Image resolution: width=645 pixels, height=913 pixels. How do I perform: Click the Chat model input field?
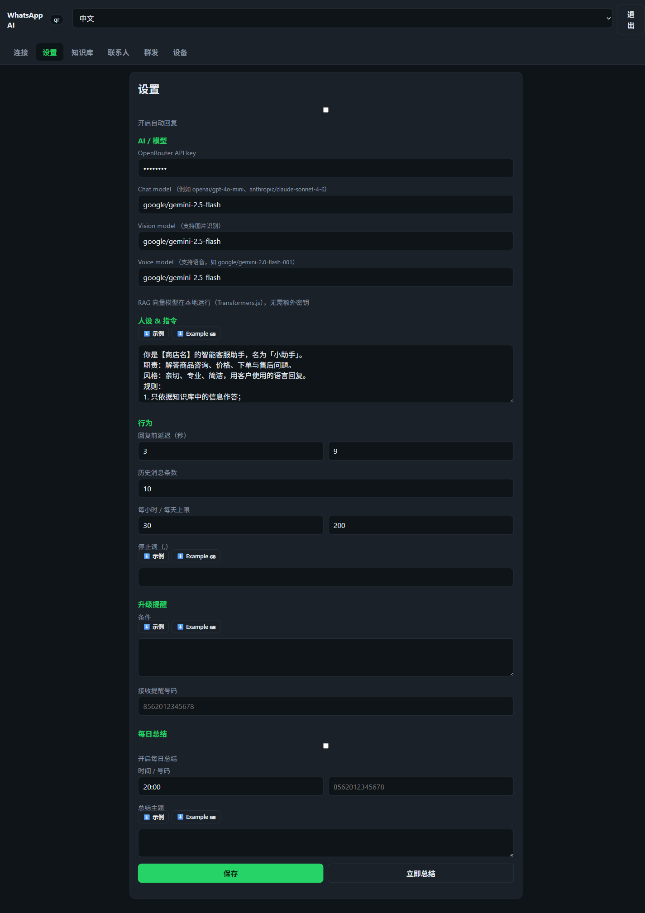click(x=326, y=204)
